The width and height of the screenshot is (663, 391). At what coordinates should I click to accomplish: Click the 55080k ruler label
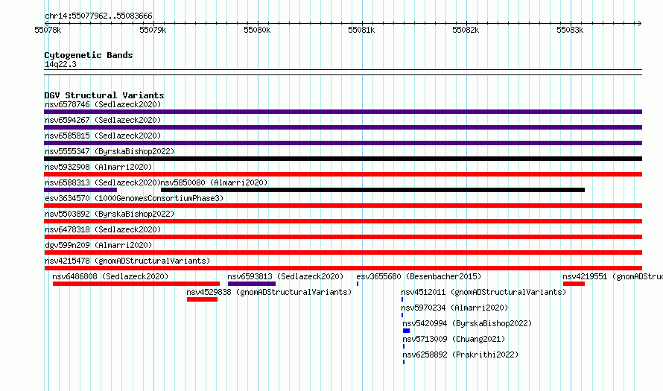257,30
